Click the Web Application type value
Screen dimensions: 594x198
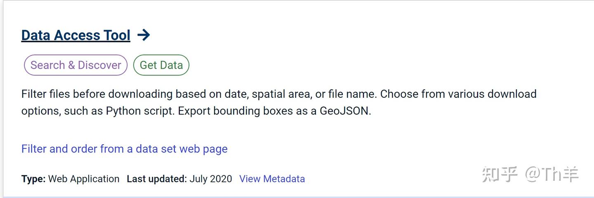point(84,179)
